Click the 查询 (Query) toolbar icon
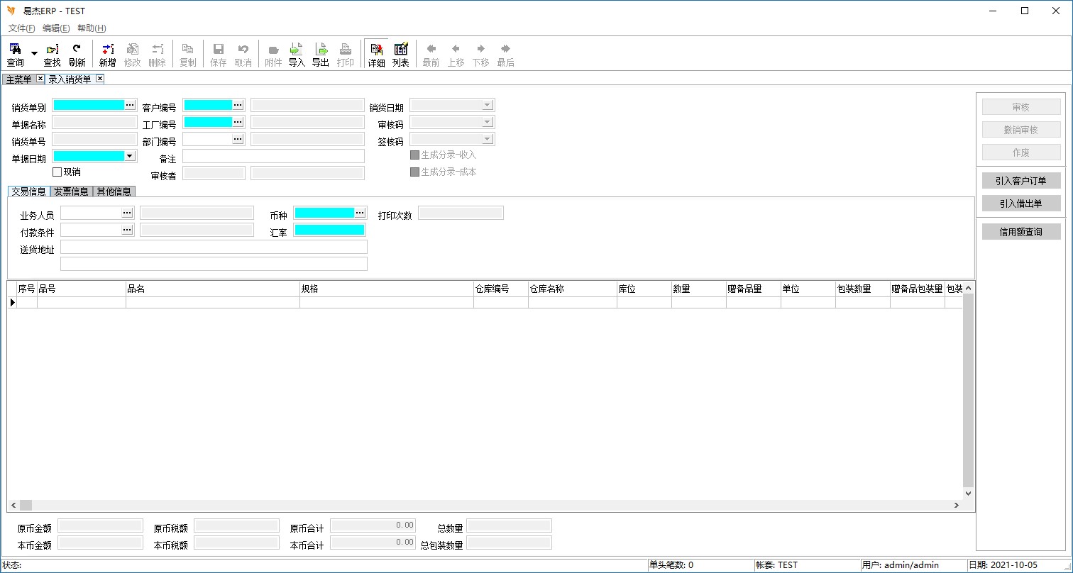Image resolution: width=1073 pixels, height=573 pixels. click(x=15, y=54)
